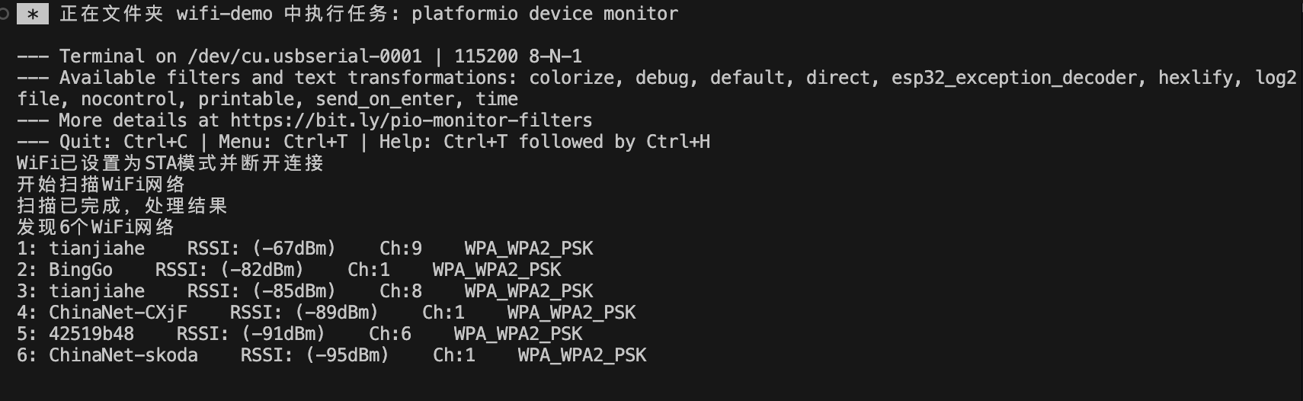Image resolution: width=1303 pixels, height=401 pixels.
Task: Click the '发现6个WiFi网络' output line
Action: (96, 227)
